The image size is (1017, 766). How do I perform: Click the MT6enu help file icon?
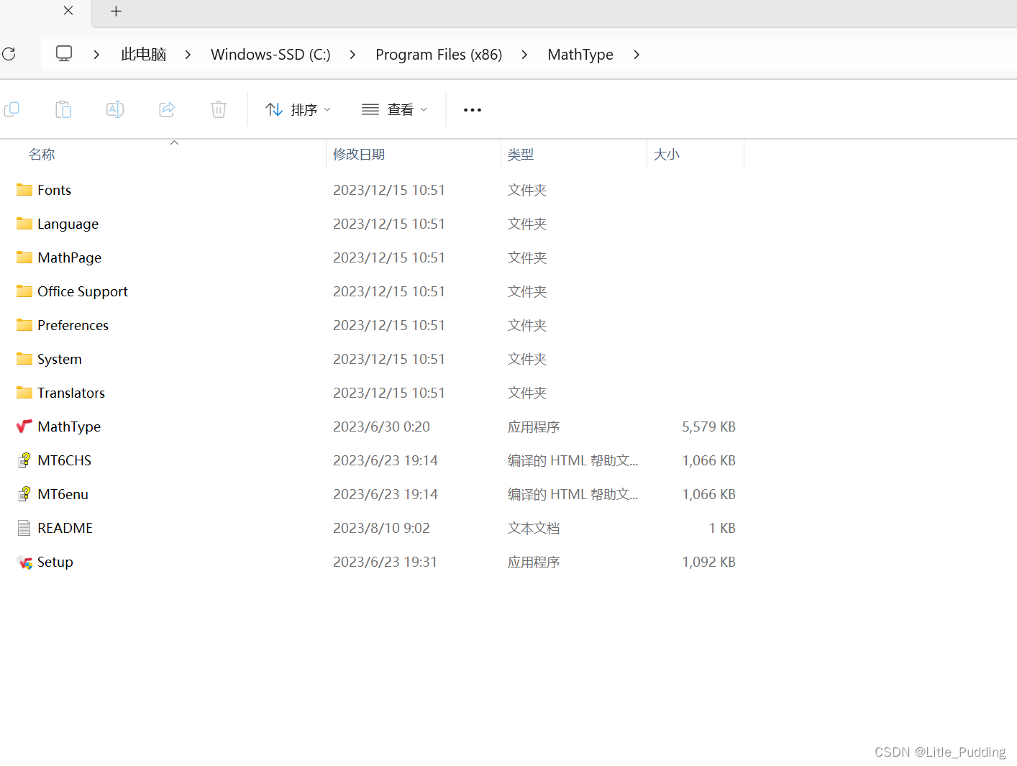(24, 494)
